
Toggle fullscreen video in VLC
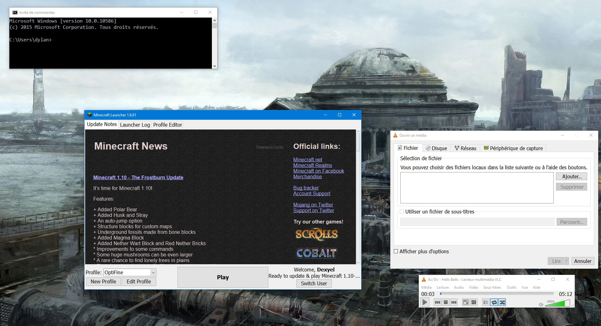[x=466, y=302]
